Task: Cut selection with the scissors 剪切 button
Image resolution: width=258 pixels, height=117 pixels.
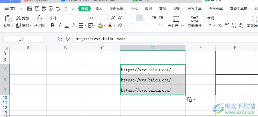Action: [x=22, y=18]
